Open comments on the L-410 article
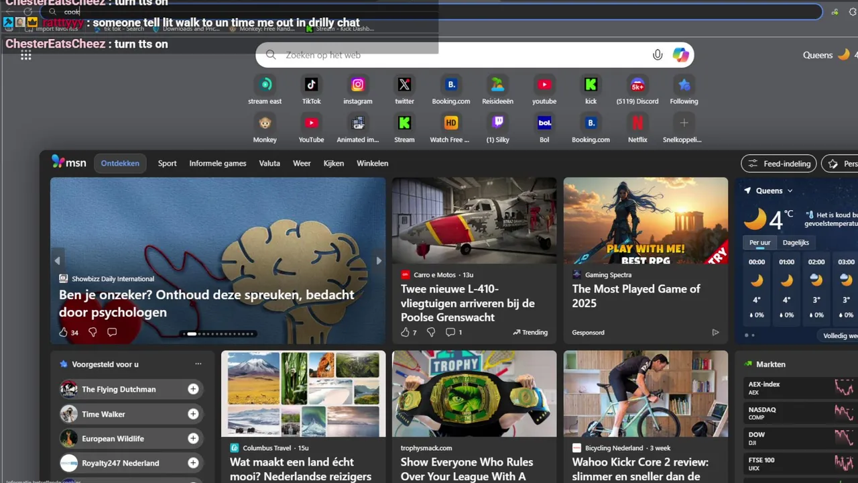 point(450,332)
